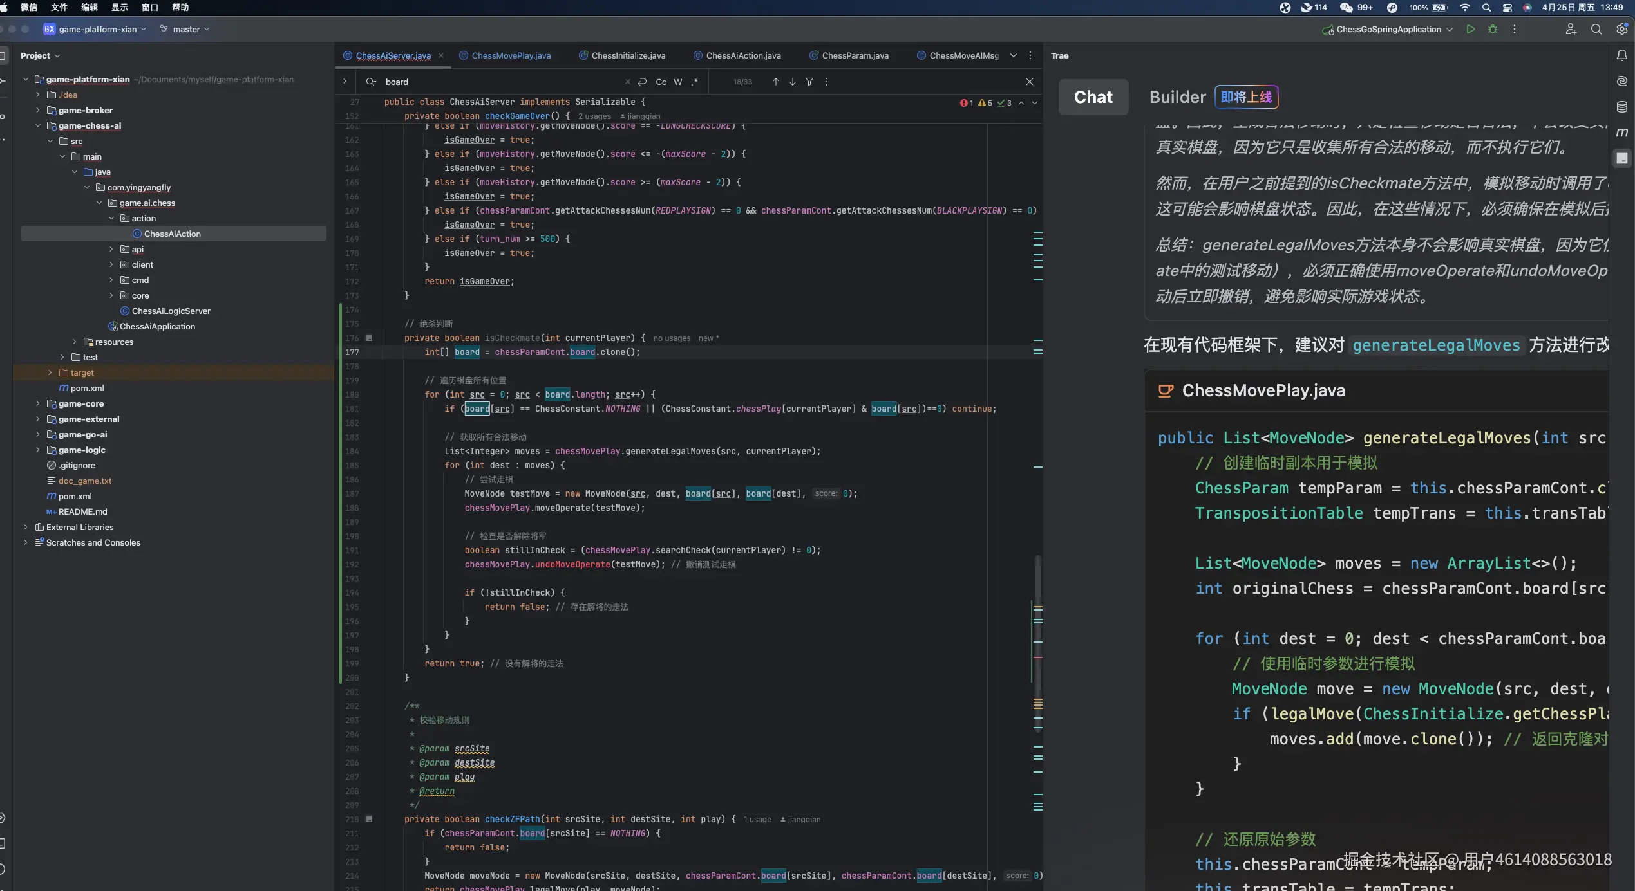Image resolution: width=1635 pixels, height=891 pixels.
Task: Go to previous search occurrence arrow
Action: click(775, 82)
